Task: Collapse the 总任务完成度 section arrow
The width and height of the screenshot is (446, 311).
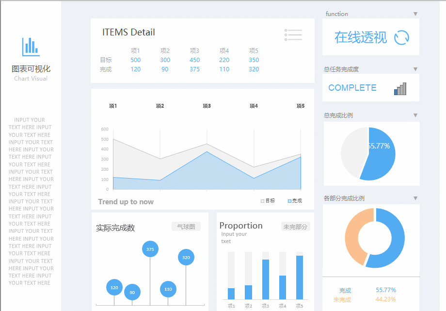Action: click(x=415, y=69)
